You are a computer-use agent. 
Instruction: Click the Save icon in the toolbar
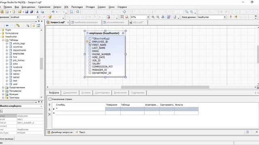[x=27, y=12]
